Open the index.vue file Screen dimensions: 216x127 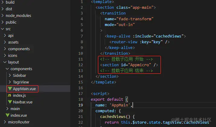[x=19, y=115]
